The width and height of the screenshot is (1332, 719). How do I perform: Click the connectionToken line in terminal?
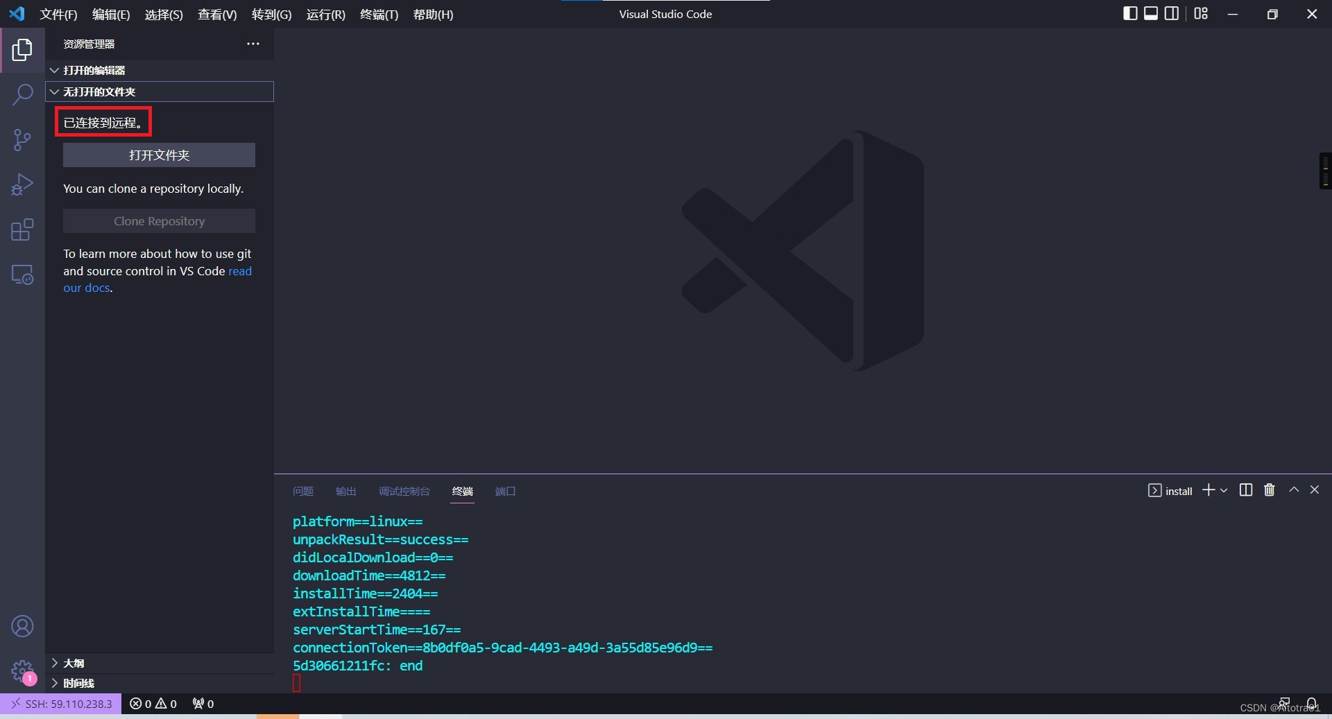[x=502, y=648]
